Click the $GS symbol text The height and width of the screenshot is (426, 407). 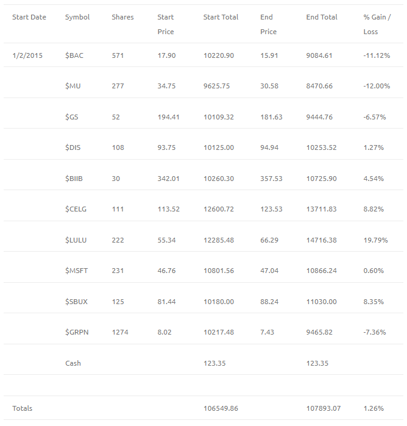71,117
